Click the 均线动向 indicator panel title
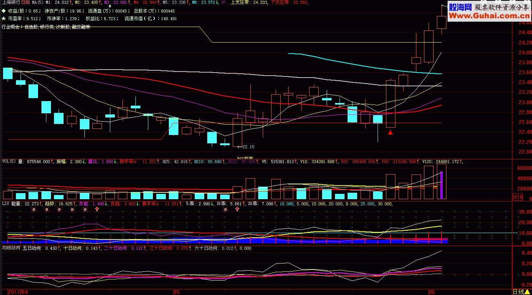Viewport: 532px width, 295px height. (11, 248)
